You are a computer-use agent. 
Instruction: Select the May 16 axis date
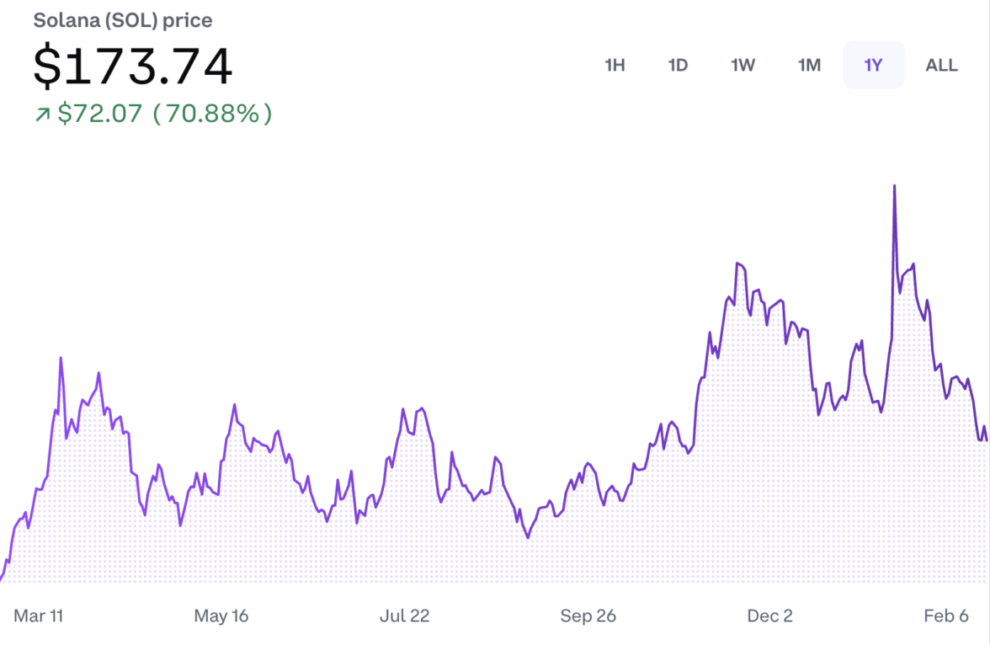(x=221, y=616)
